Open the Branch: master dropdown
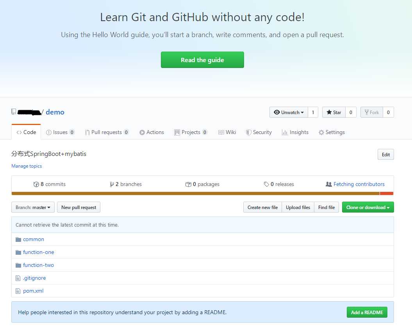The width and height of the screenshot is (412, 329). click(33, 207)
